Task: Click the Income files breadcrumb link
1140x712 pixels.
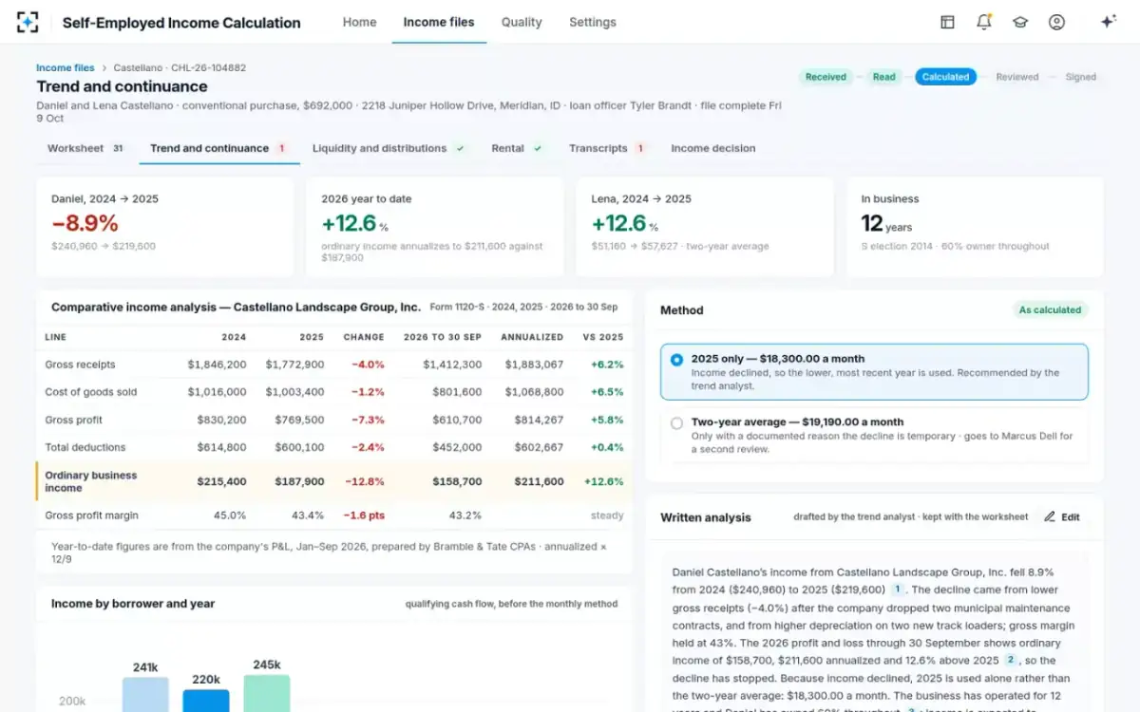Action: [66, 68]
